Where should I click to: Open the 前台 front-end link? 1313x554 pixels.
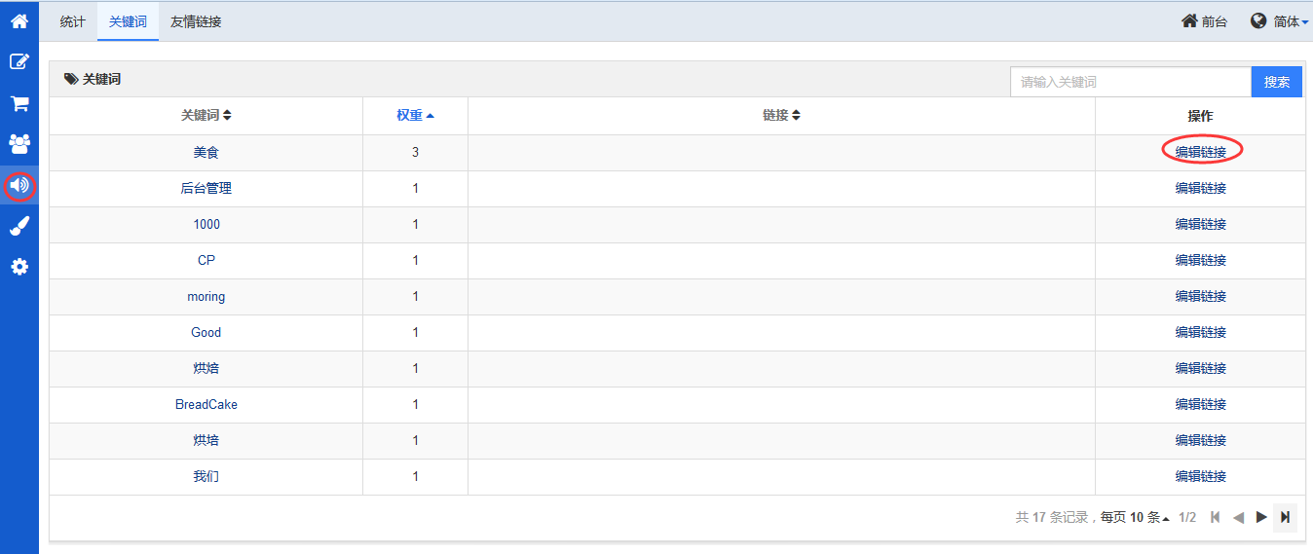click(x=1205, y=20)
